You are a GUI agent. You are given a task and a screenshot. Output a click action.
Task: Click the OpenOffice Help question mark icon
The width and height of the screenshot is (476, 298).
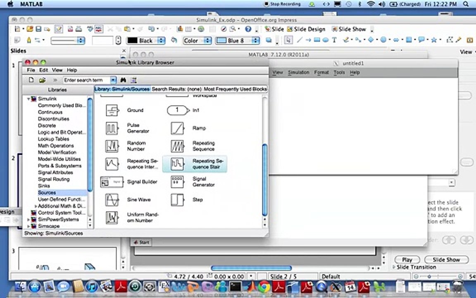[x=248, y=29]
